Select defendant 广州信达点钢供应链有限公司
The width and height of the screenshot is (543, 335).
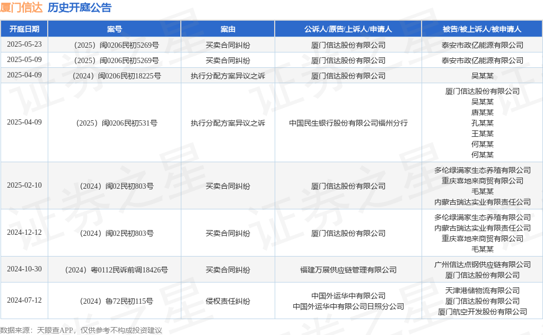click(x=482, y=265)
